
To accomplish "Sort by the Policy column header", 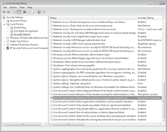I will (93, 18).
